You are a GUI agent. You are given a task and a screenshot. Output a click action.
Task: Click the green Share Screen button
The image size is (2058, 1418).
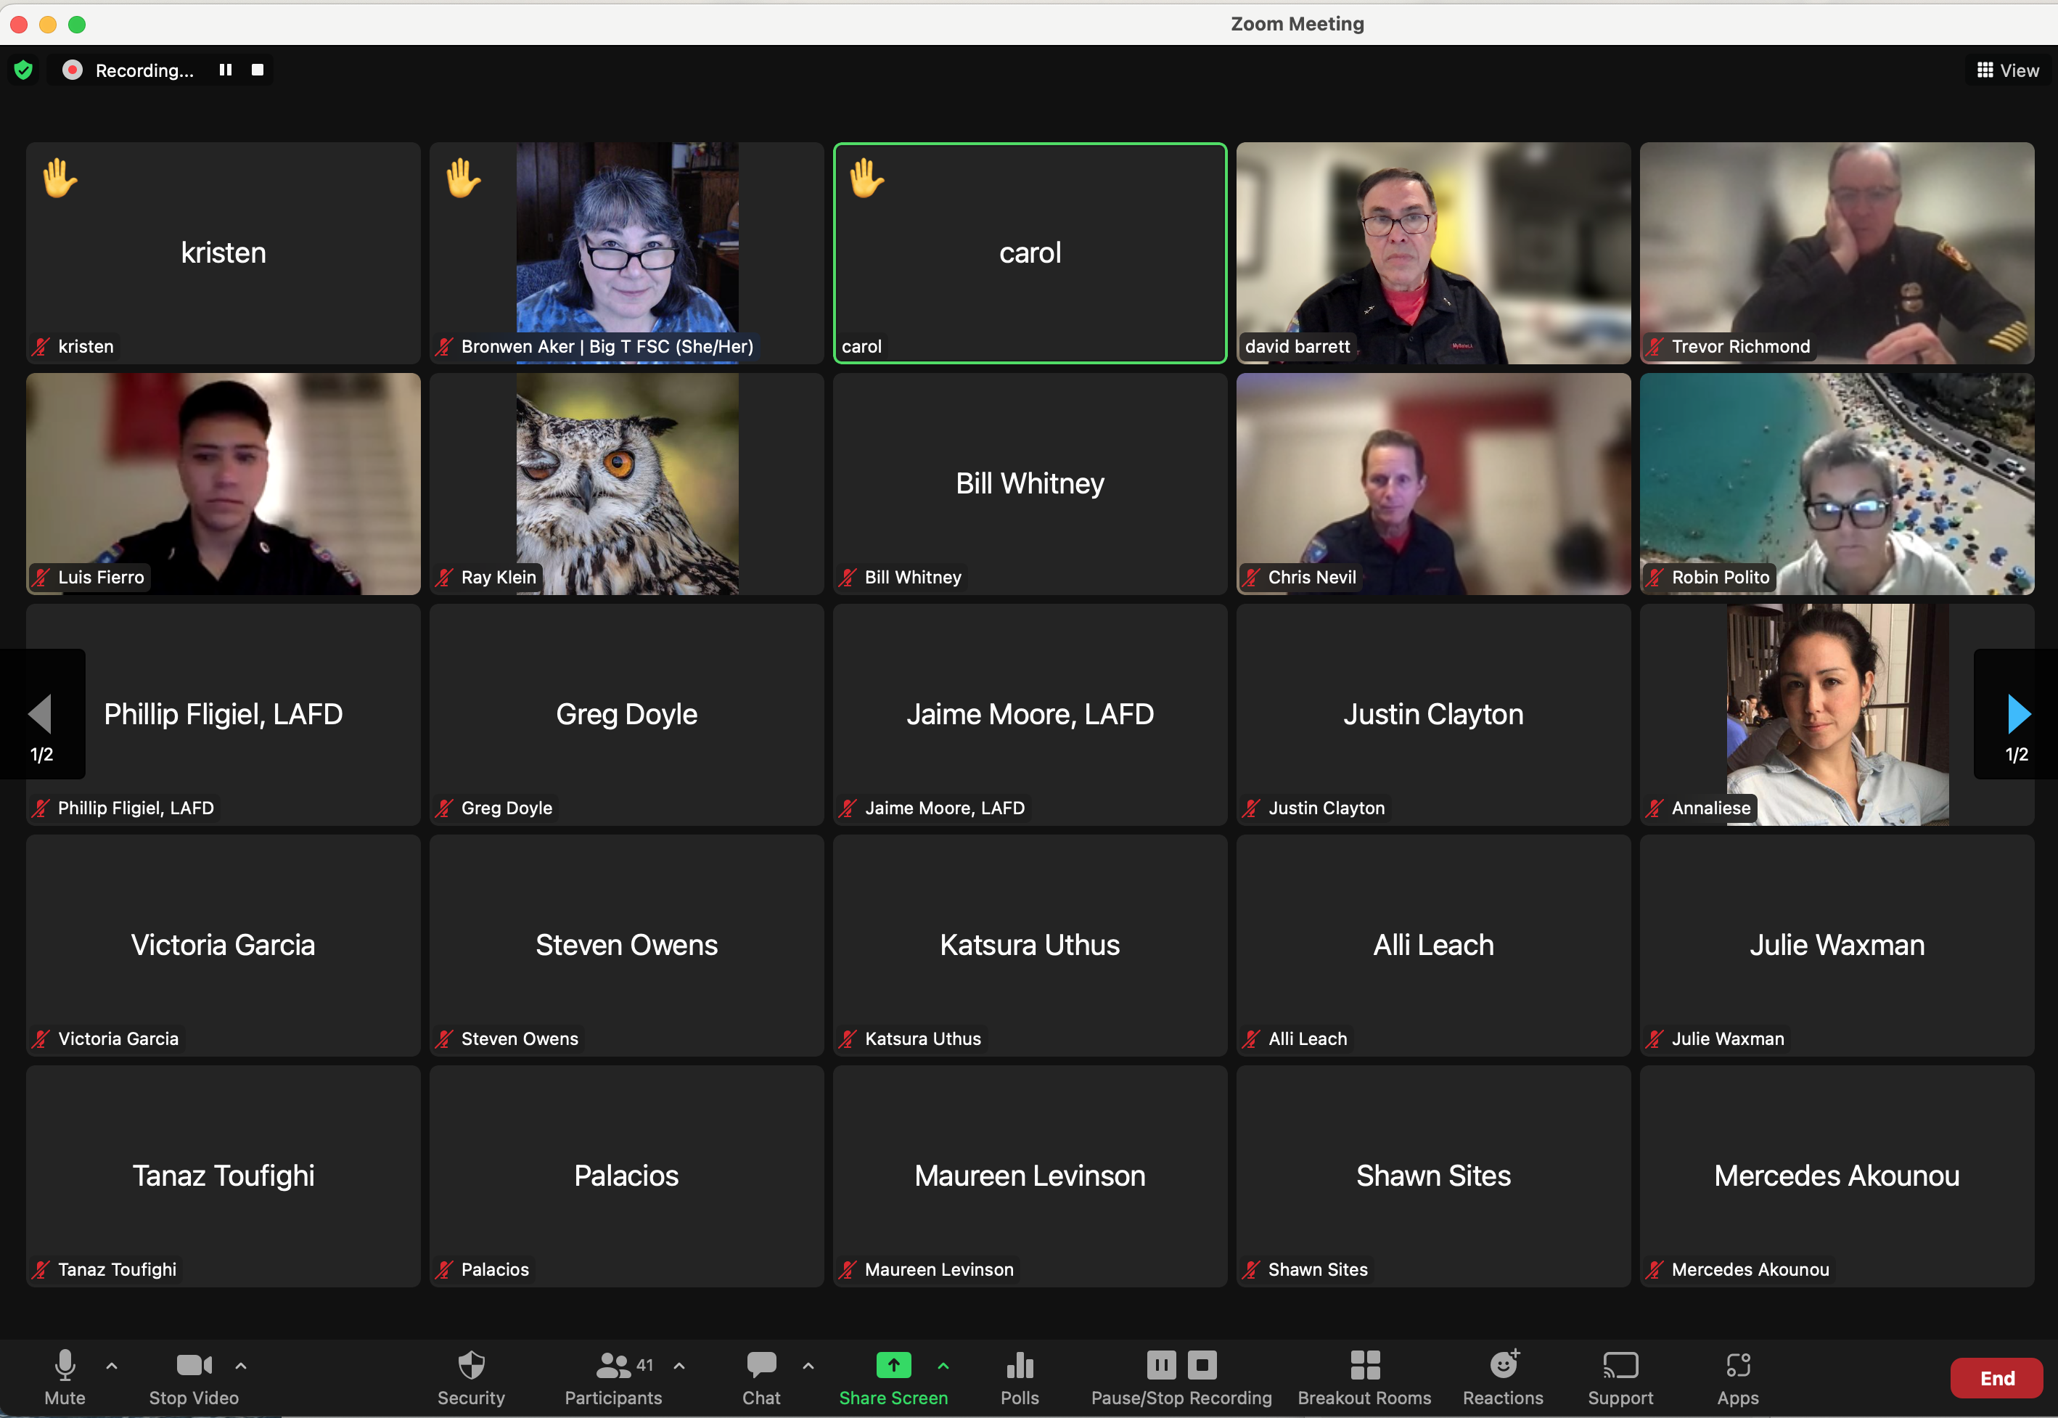893,1377
